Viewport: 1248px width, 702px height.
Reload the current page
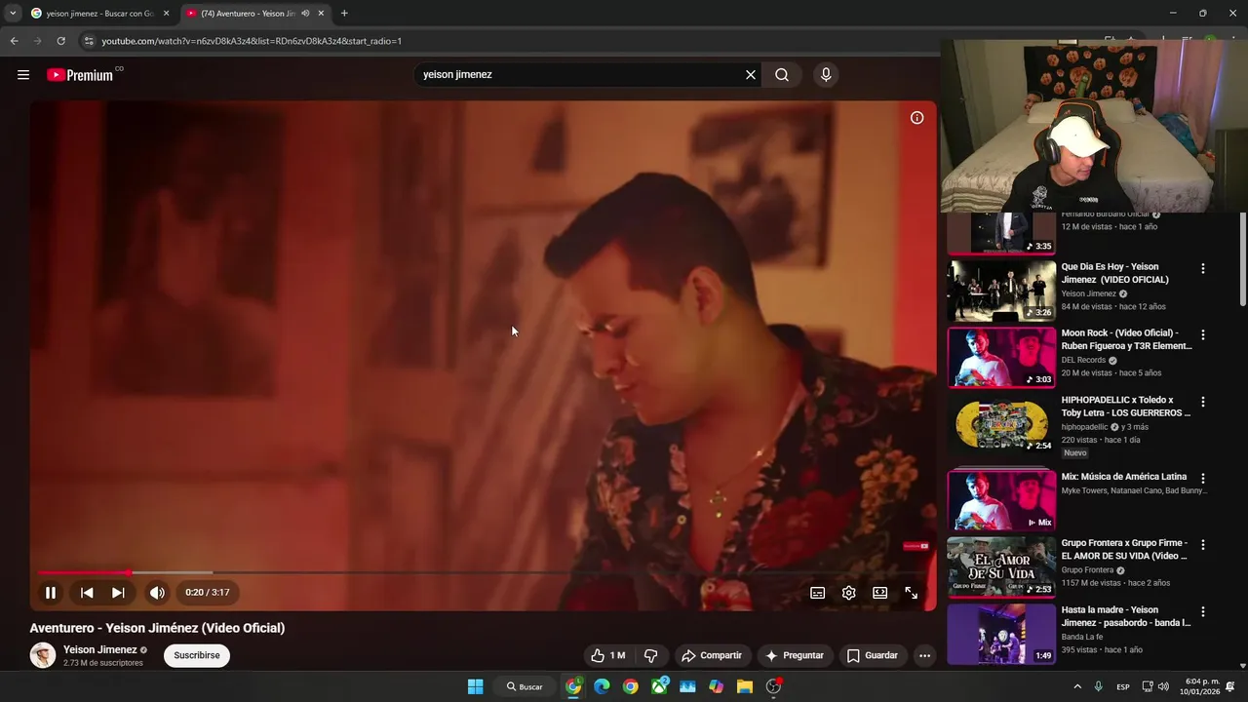[60, 41]
